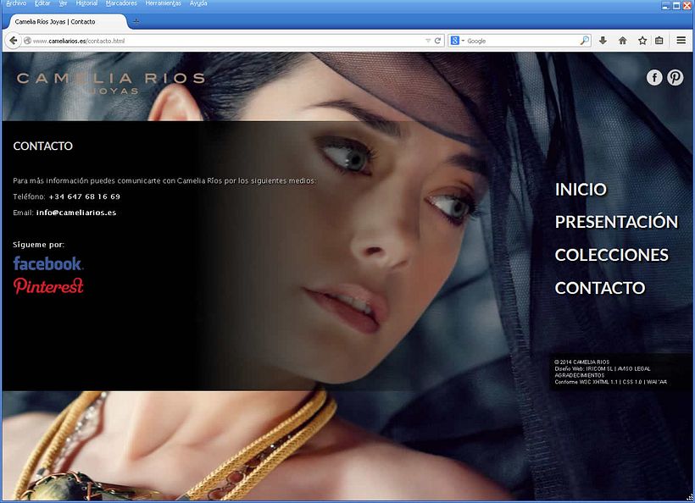Open a new tab with plus button
The image size is (695, 503).
(136, 21)
